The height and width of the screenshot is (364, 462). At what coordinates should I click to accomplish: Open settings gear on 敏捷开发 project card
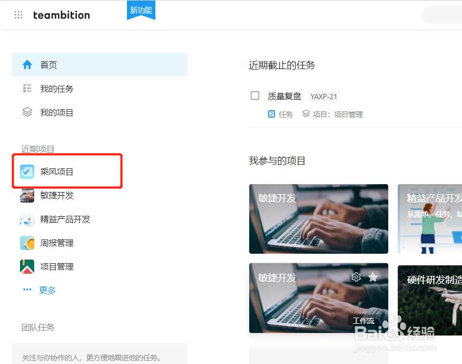(x=356, y=277)
